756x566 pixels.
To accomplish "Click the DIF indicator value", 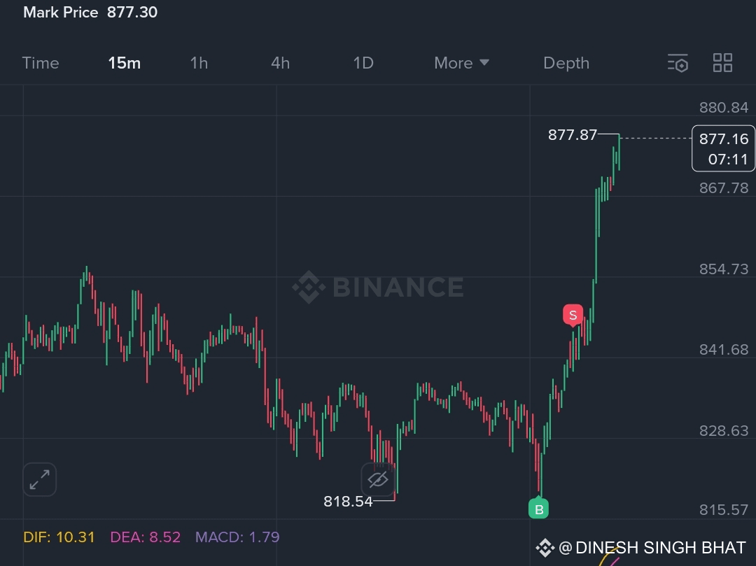I will 59,537.
